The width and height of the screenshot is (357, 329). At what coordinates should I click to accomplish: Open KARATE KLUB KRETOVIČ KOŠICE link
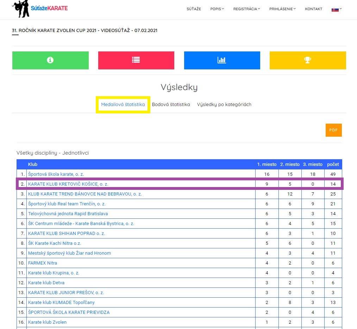(68, 184)
